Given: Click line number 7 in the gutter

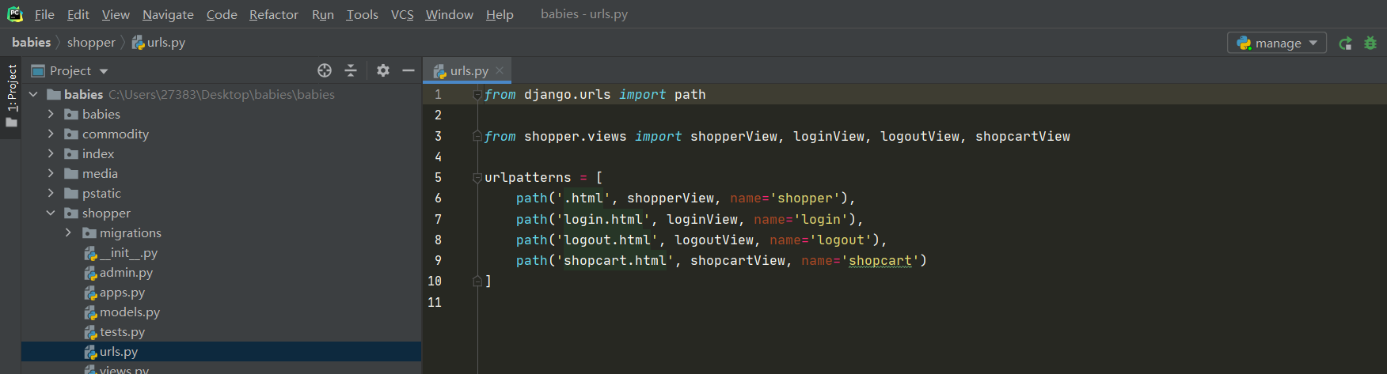Looking at the screenshot, I should pos(438,219).
